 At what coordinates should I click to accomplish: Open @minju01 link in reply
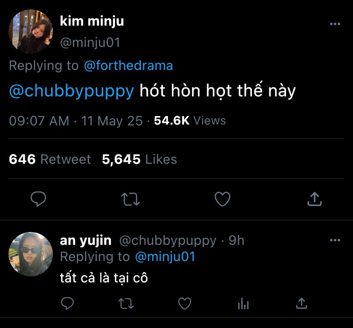click(x=165, y=256)
